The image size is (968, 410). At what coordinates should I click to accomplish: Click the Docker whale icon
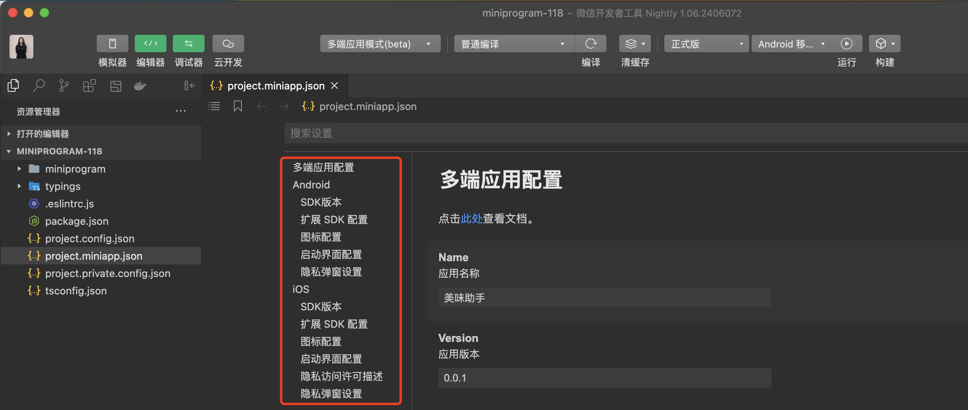pyautogui.click(x=140, y=85)
